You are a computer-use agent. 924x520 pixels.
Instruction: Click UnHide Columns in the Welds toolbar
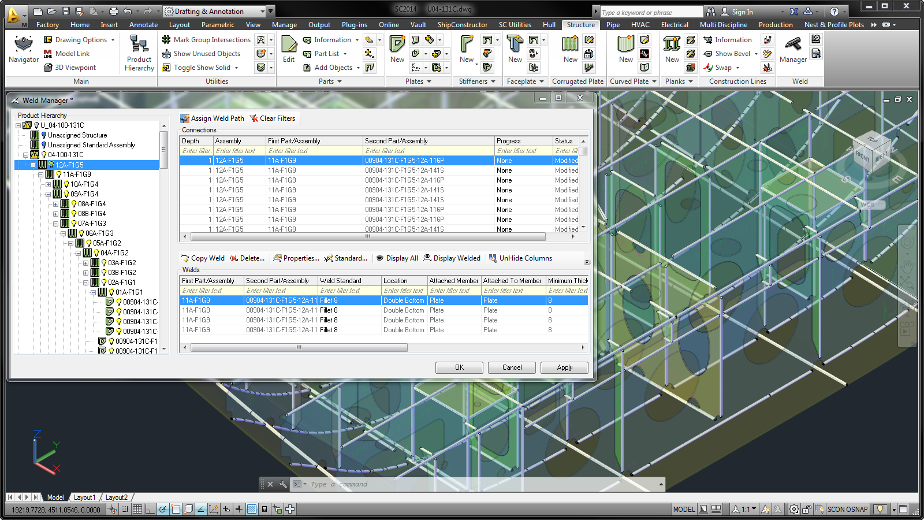point(520,258)
